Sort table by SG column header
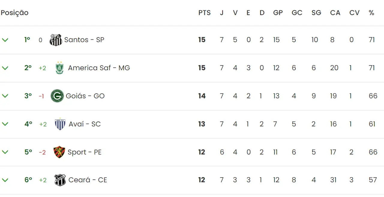Screen dimensions: 384x197 tap(316, 13)
